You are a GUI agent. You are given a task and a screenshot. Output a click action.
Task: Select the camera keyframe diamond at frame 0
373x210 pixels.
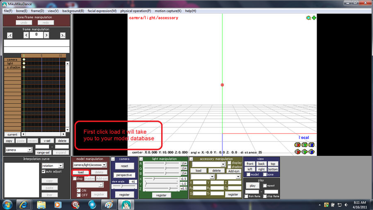point(24,60)
